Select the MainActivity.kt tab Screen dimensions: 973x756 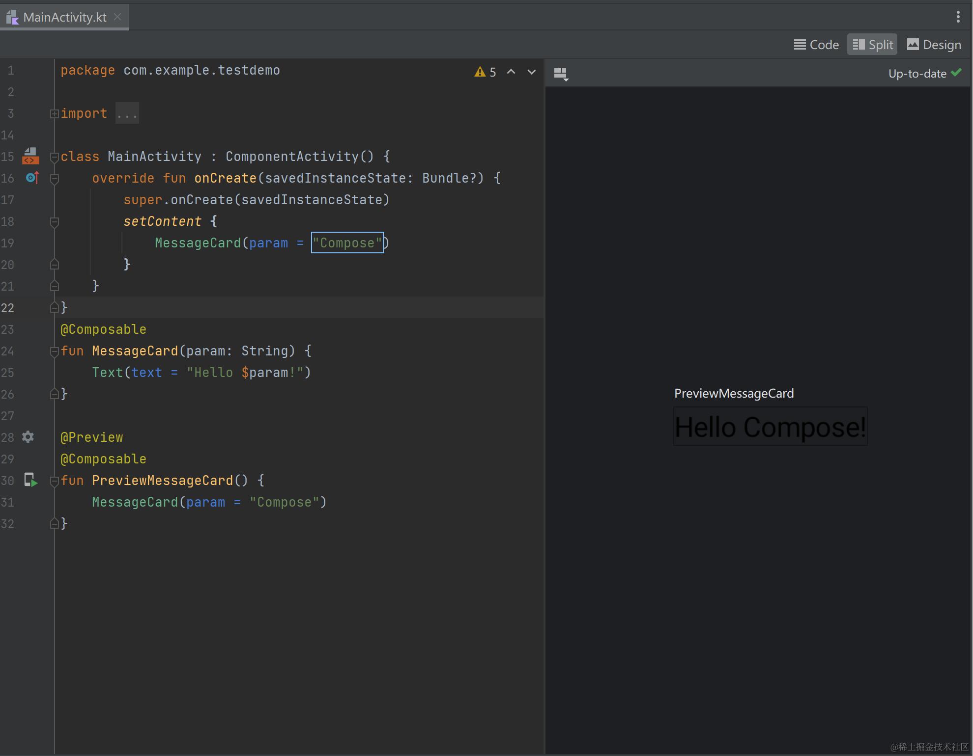click(x=64, y=17)
